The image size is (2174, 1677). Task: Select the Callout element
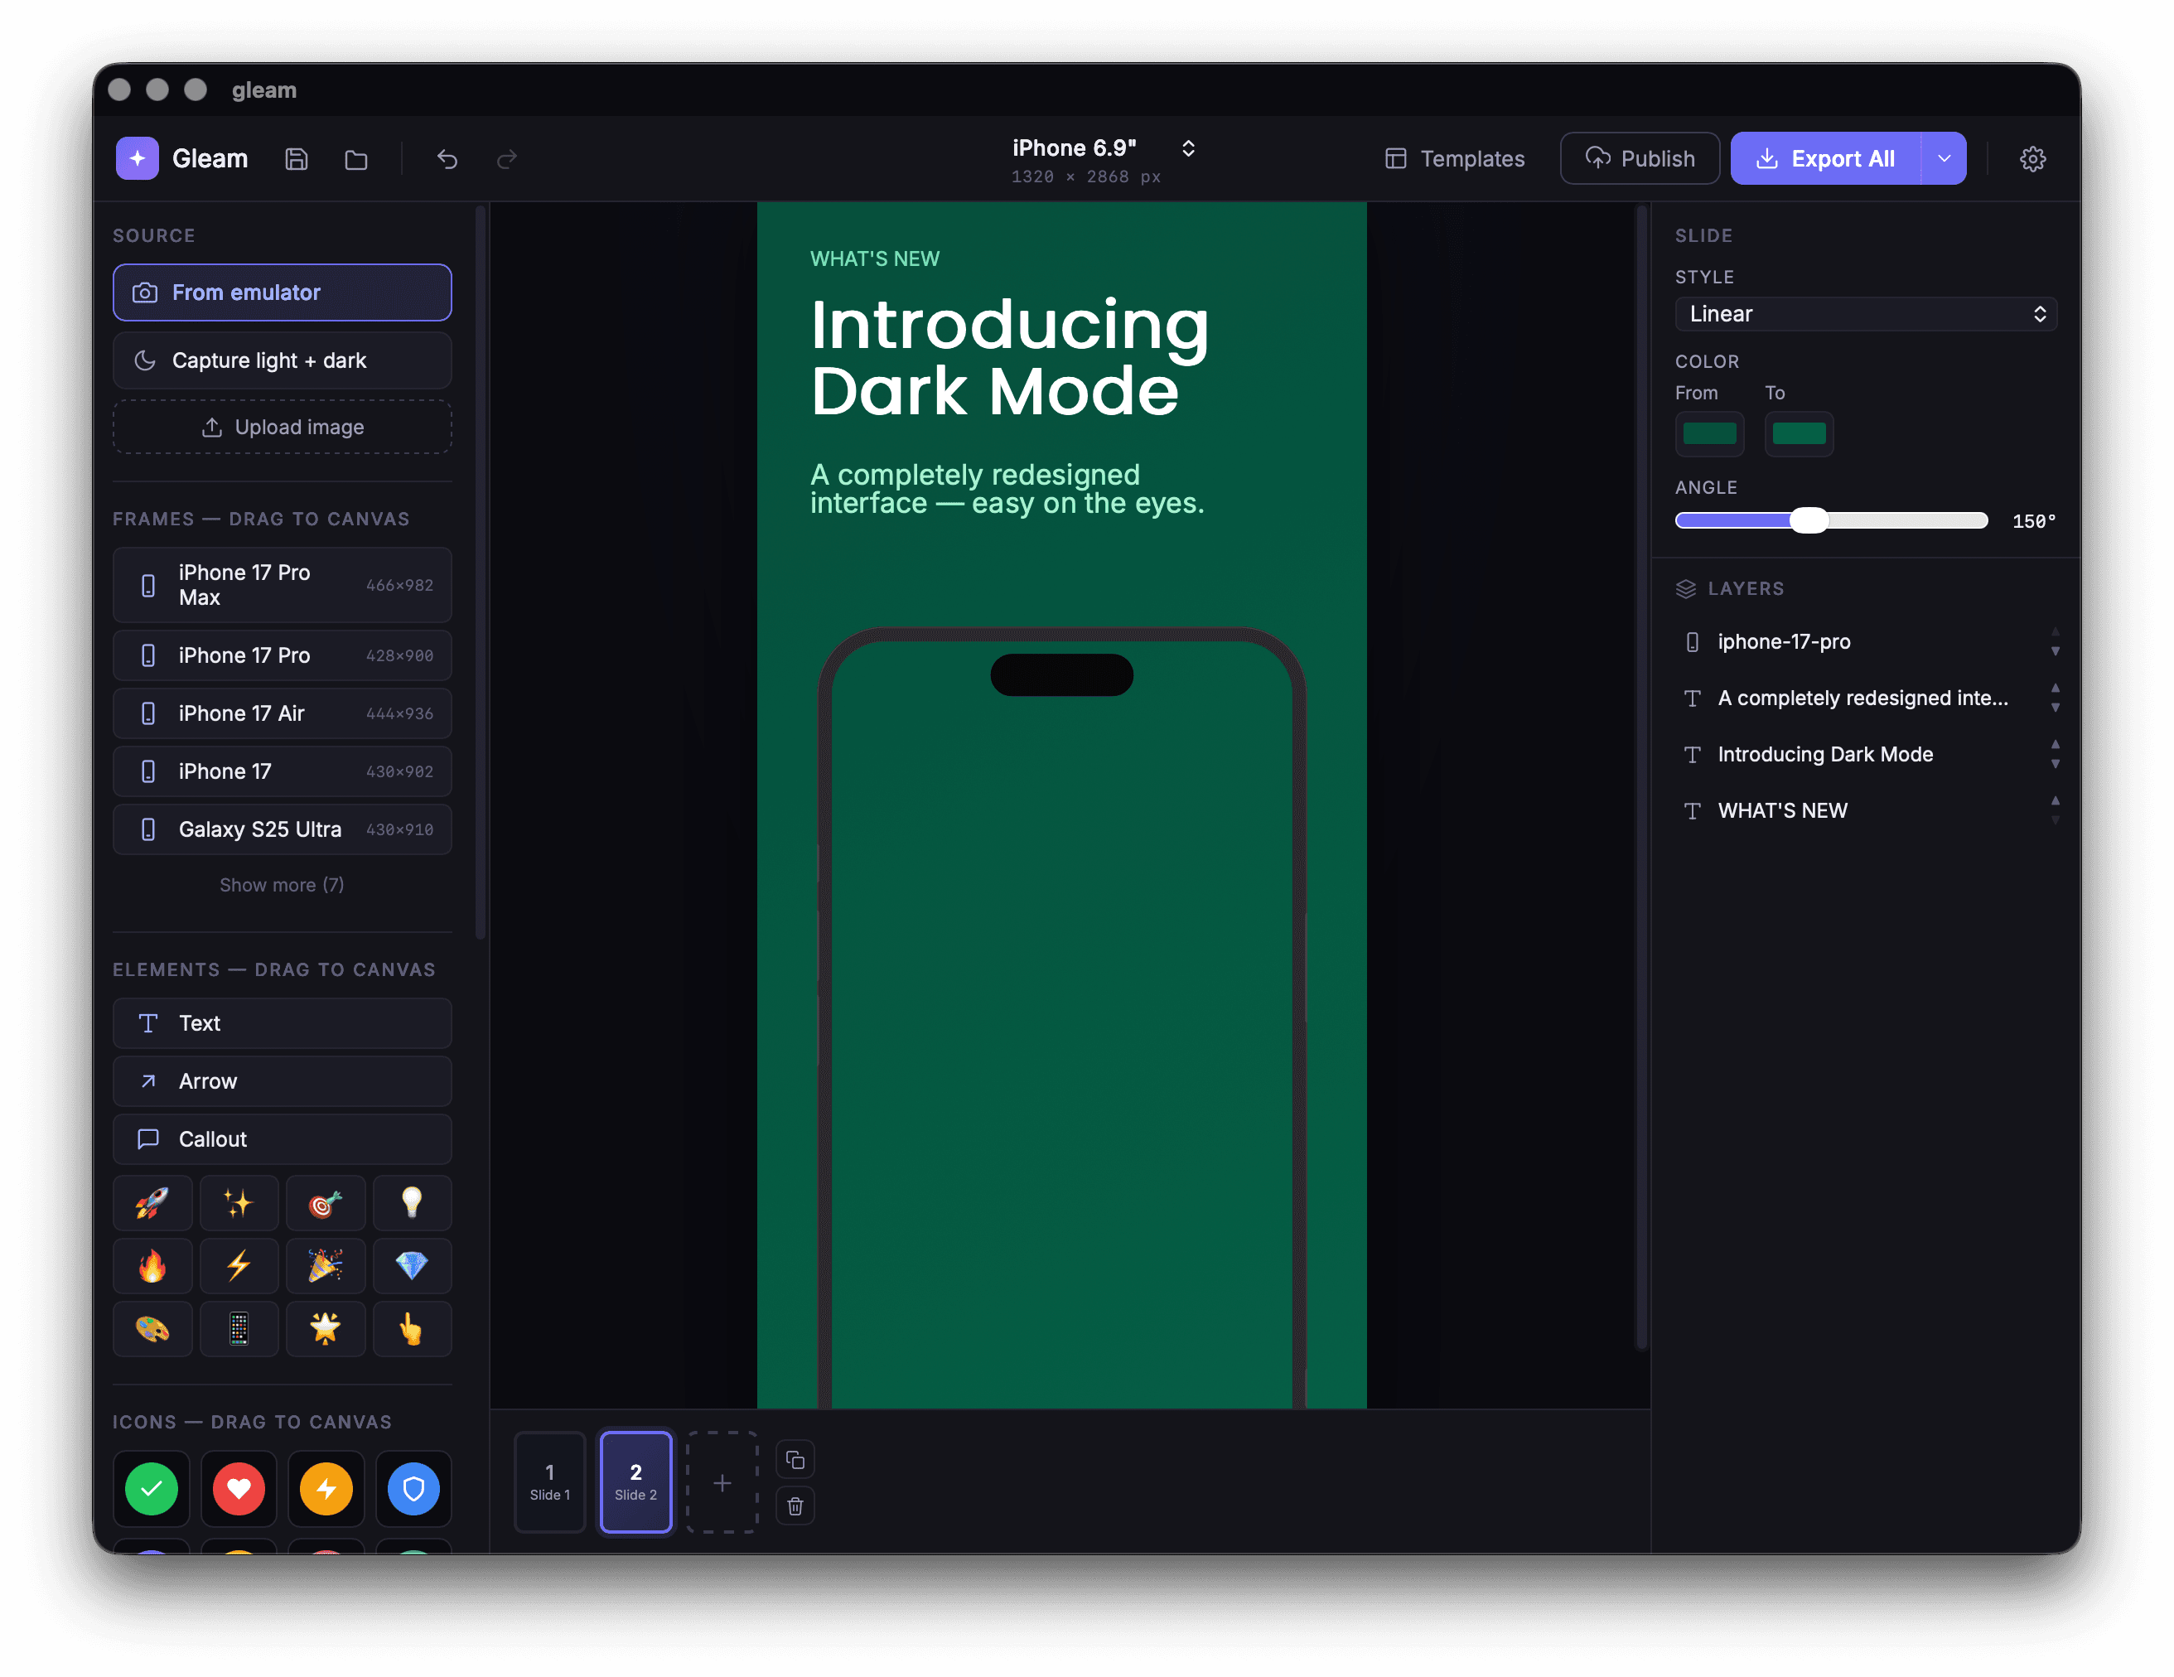[282, 1138]
